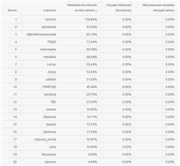Image resolution: width=180 pixels, height=166 pixels.
Task: Click the 130.84% record value for Vaskom
Action: [x=91, y=20]
